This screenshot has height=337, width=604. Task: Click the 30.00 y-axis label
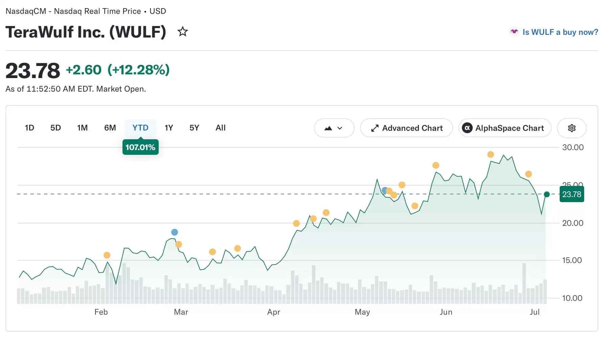coord(573,147)
